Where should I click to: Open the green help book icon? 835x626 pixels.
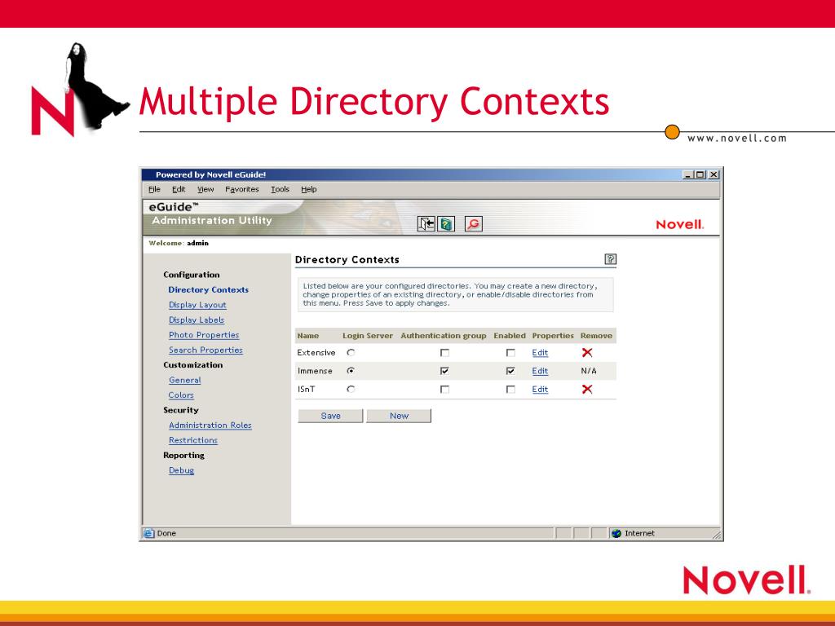coord(446,224)
